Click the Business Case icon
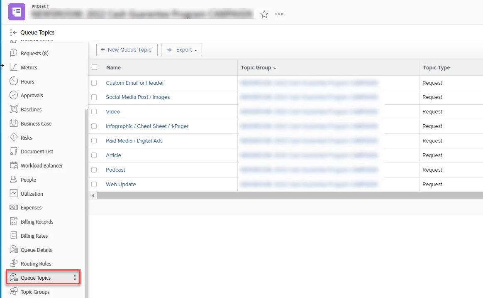 click(x=14, y=123)
